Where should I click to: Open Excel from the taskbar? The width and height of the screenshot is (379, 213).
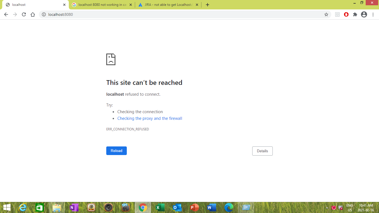(160, 207)
